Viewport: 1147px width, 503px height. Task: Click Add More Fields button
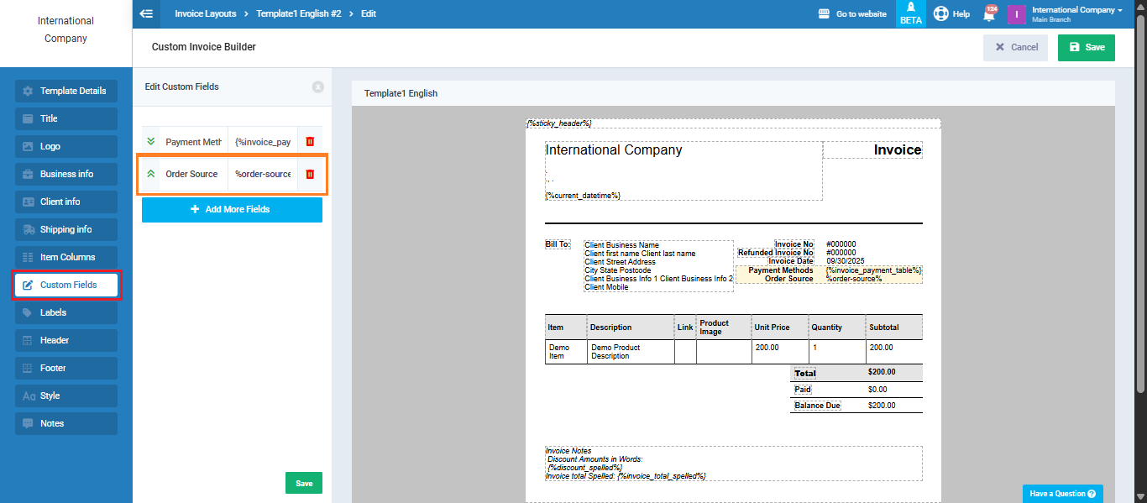(232, 209)
